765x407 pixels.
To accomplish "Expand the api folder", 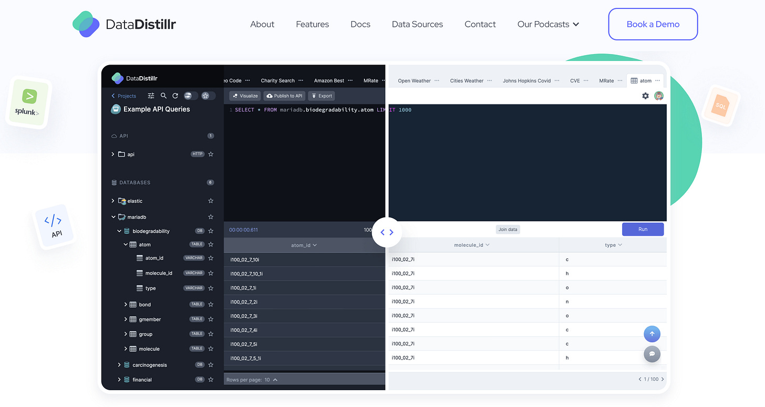I will (x=113, y=154).
